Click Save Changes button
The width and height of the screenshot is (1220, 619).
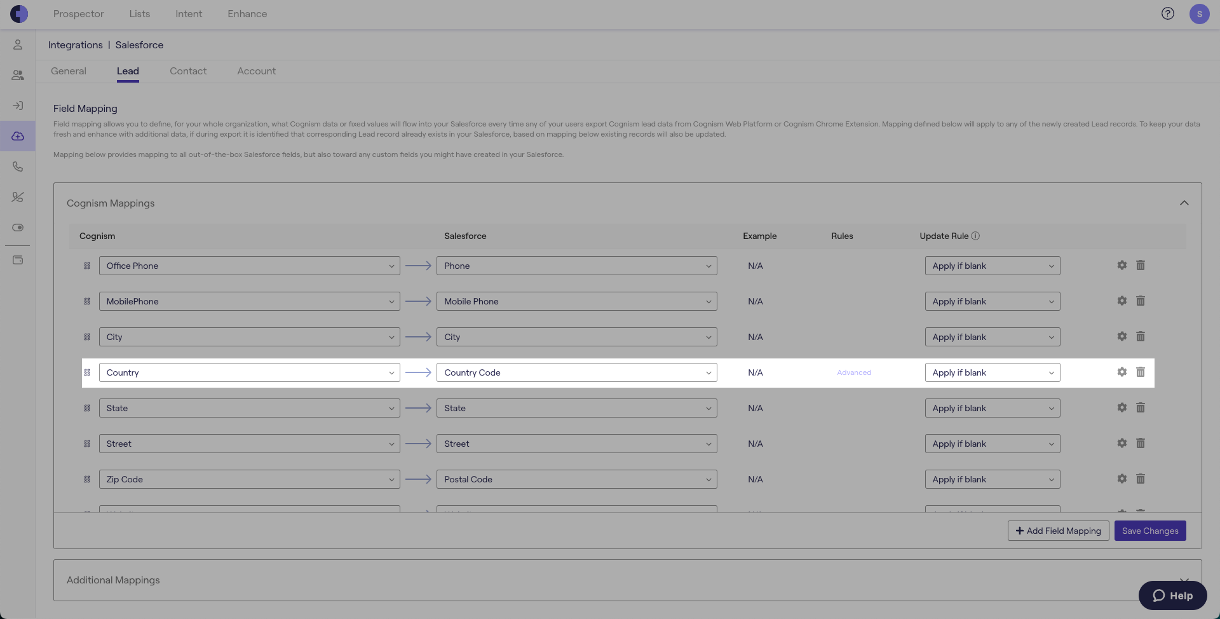click(1150, 531)
